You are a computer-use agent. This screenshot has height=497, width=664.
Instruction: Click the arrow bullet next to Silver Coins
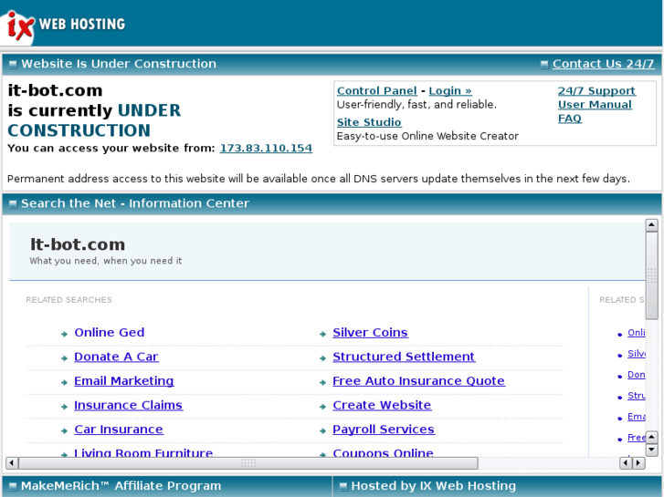322,334
